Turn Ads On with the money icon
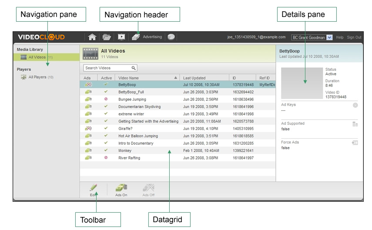Viewport: 372px width, 230px height. tap(121, 188)
